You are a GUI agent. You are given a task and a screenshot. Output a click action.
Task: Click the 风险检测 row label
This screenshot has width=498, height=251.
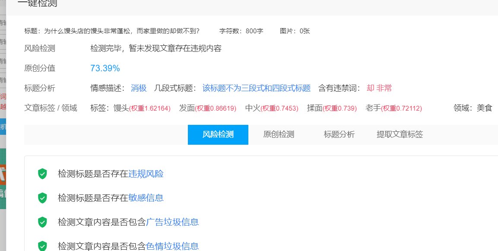point(40,49)
